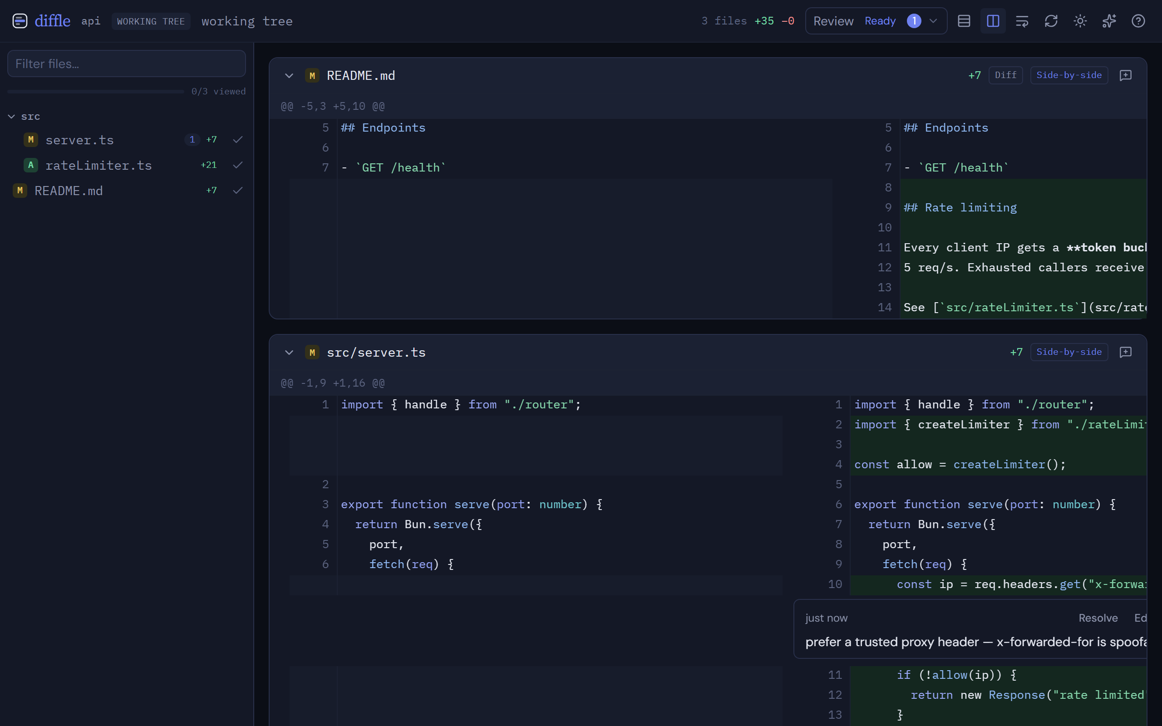This screenshot has width=1162, height=726.
Task: Open README.md in file list
Action: pos(127,191)
